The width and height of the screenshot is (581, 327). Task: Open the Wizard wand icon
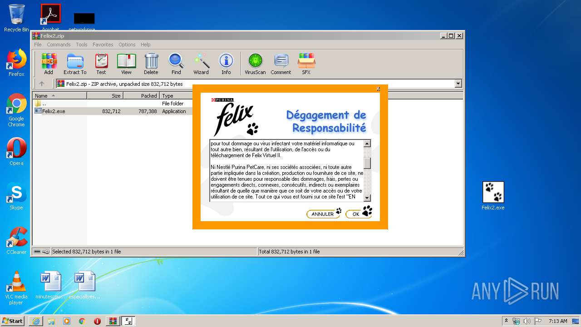[201, 64]
